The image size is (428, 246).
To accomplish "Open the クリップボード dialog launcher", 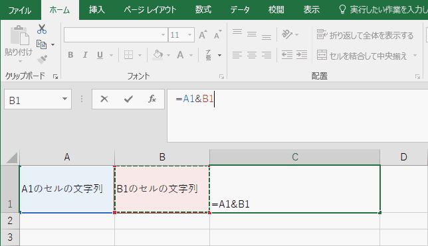I will click(x=56, y=77).
